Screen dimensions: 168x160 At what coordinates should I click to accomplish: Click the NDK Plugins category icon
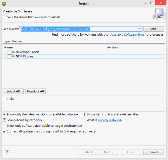[13, 56]
